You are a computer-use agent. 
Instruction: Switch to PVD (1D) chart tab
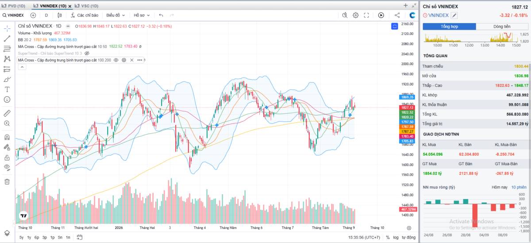[x=13, y=6]
